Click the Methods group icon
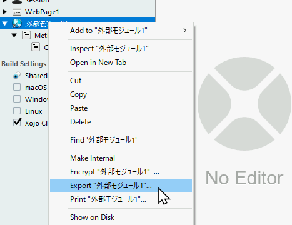This screenshot has width=292, height=225. click(x=26, y=36)
